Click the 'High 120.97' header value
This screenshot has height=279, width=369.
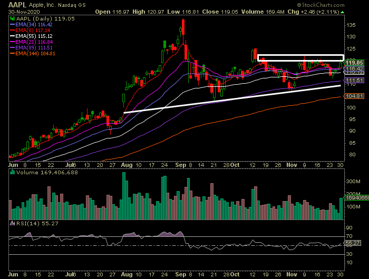148,12
